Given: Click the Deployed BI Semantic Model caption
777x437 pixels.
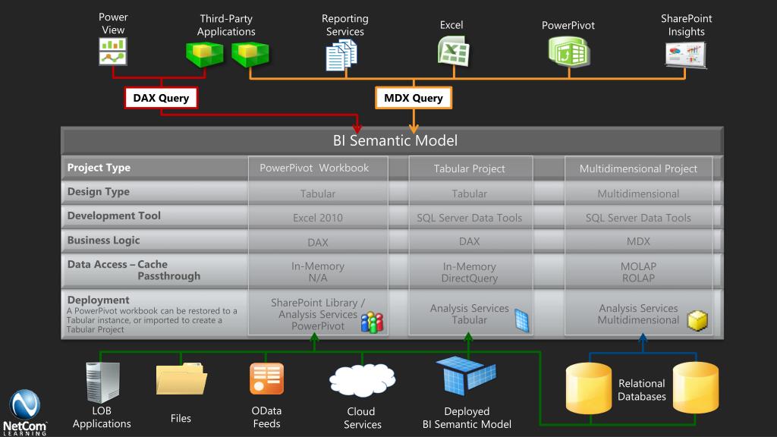Looking at the screenshot, I should coord(467,418).
